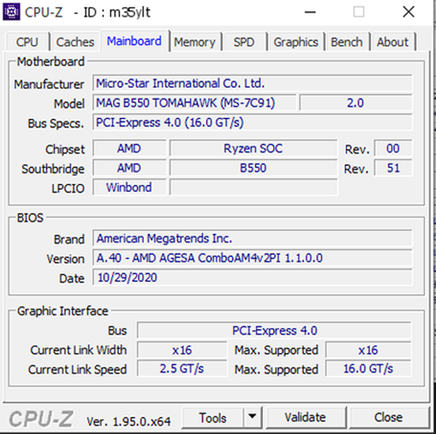436x434 pixels.
Task: Click the Manufacturer label
Action: tap(49, 84)
